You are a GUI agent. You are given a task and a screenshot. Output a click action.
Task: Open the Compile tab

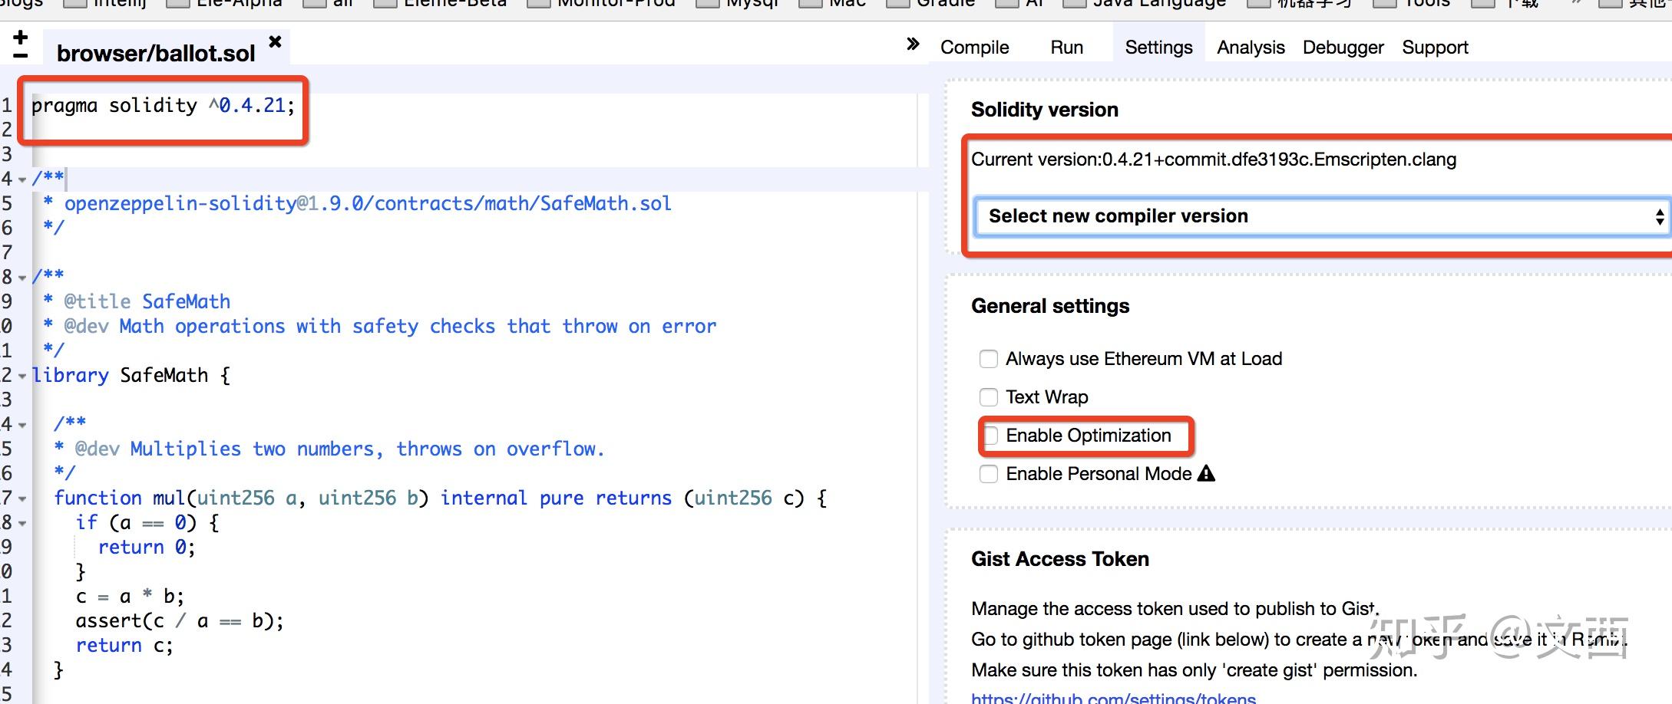[974, 48]
